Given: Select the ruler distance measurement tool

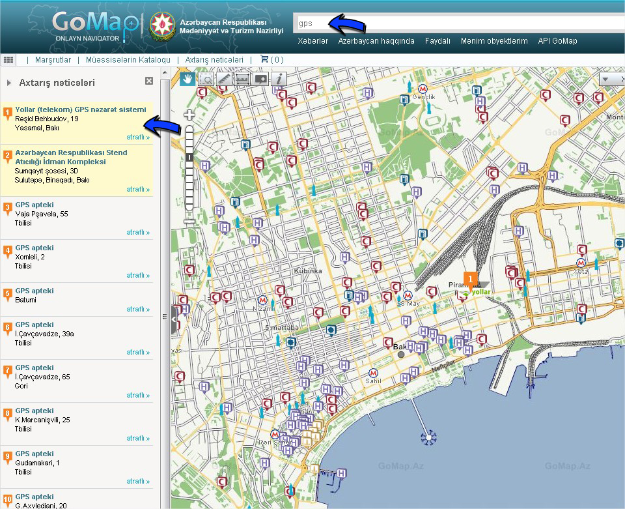Looking at the screenshot, I should click(225, 79).
